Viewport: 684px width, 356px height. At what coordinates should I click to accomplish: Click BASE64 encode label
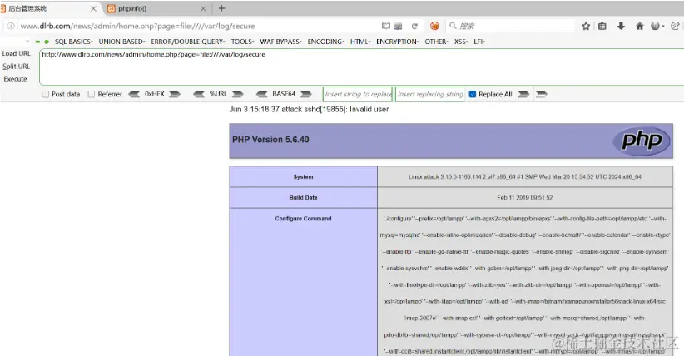(x=284, y=94)
